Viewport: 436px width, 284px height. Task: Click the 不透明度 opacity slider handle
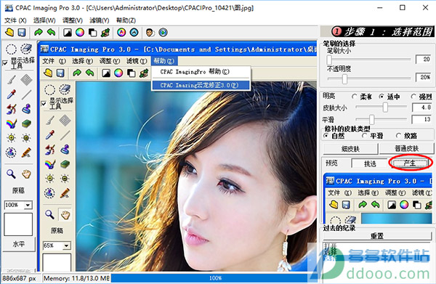click(x=344, y=79)
